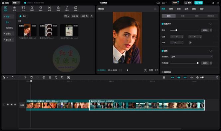This screenshot has width=221, height=131.
Task: Switch to the Audio tab in properties panel
Action: 171,9
